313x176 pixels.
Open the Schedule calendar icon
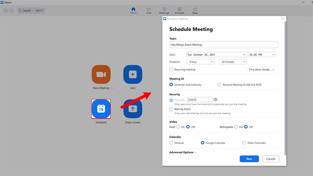[101, 109]
